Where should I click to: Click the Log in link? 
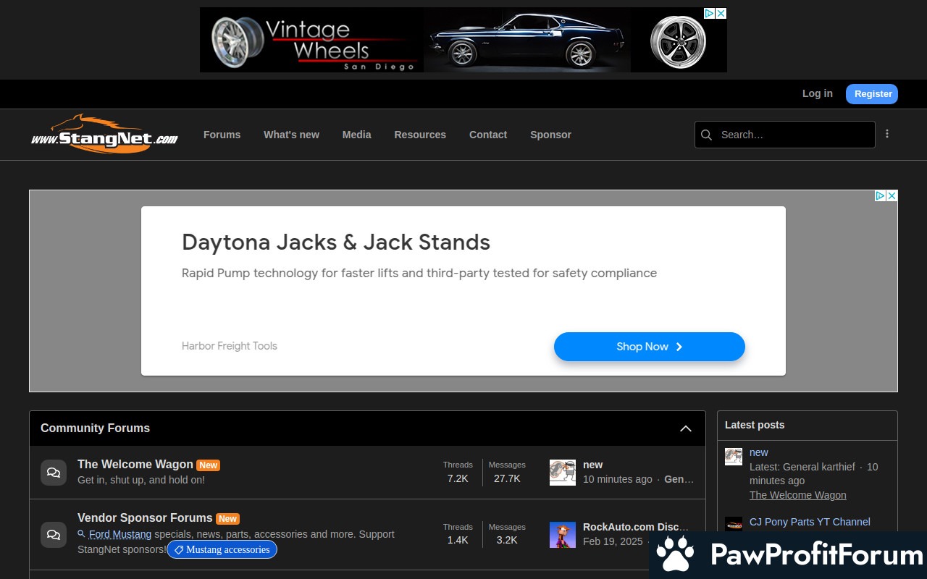817,93
